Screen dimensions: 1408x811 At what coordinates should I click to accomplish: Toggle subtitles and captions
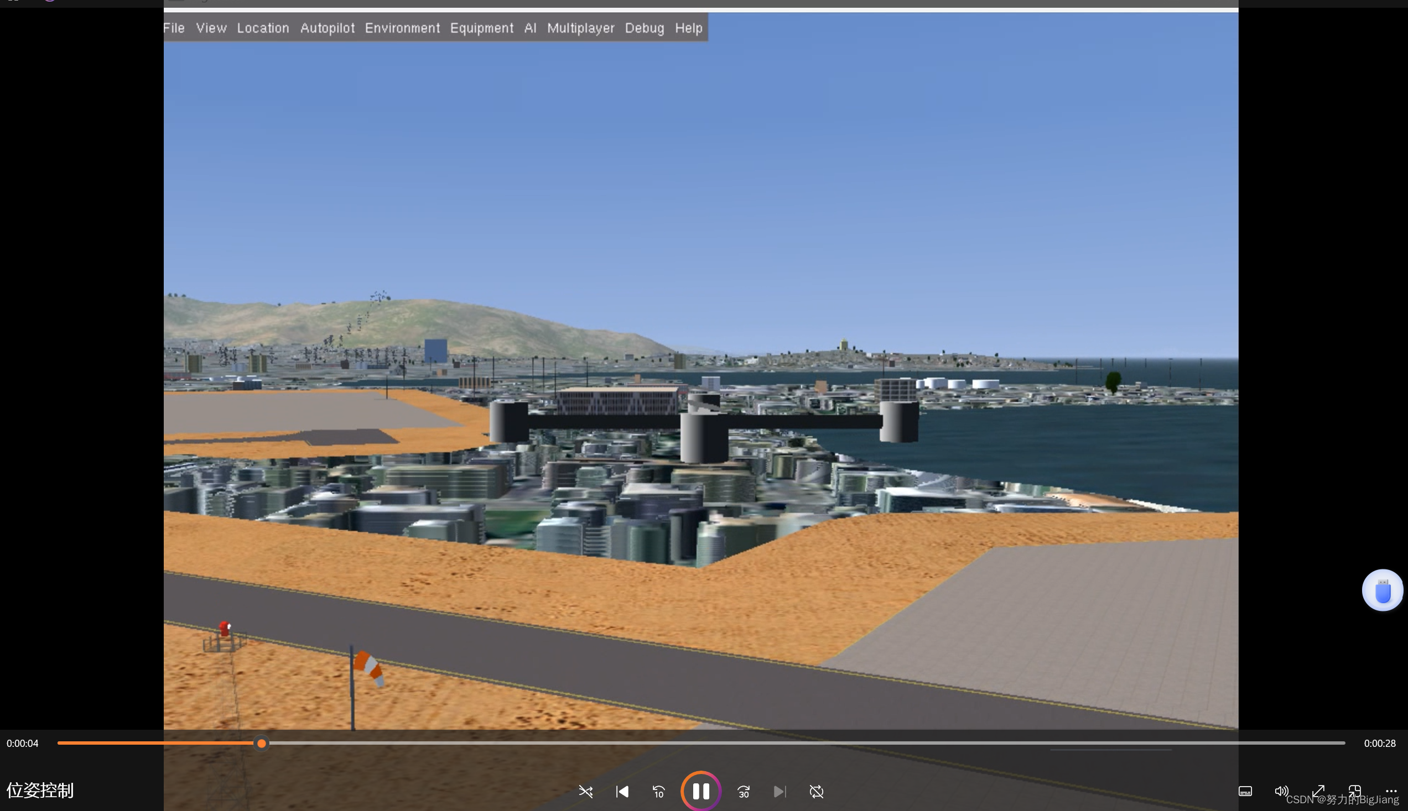[x=1245, y=792]
